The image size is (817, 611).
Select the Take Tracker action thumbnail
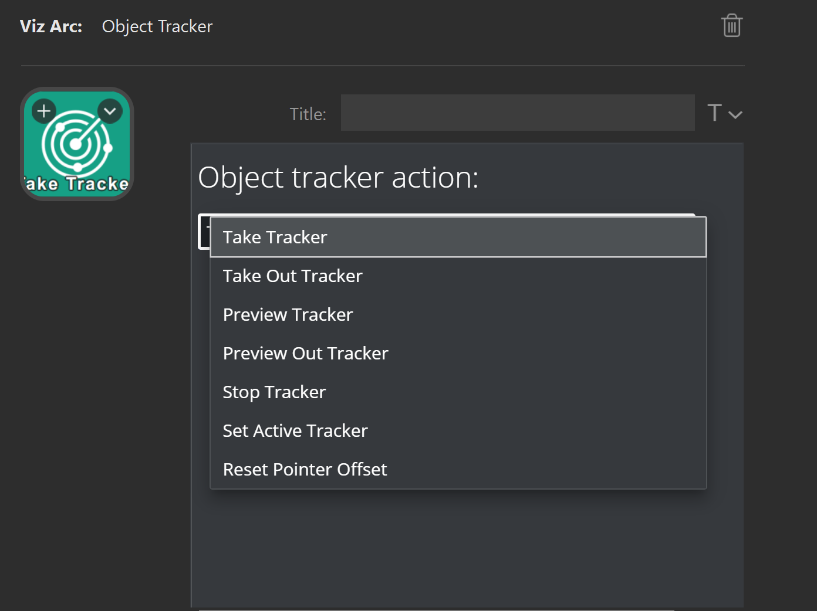click(77, 144)
